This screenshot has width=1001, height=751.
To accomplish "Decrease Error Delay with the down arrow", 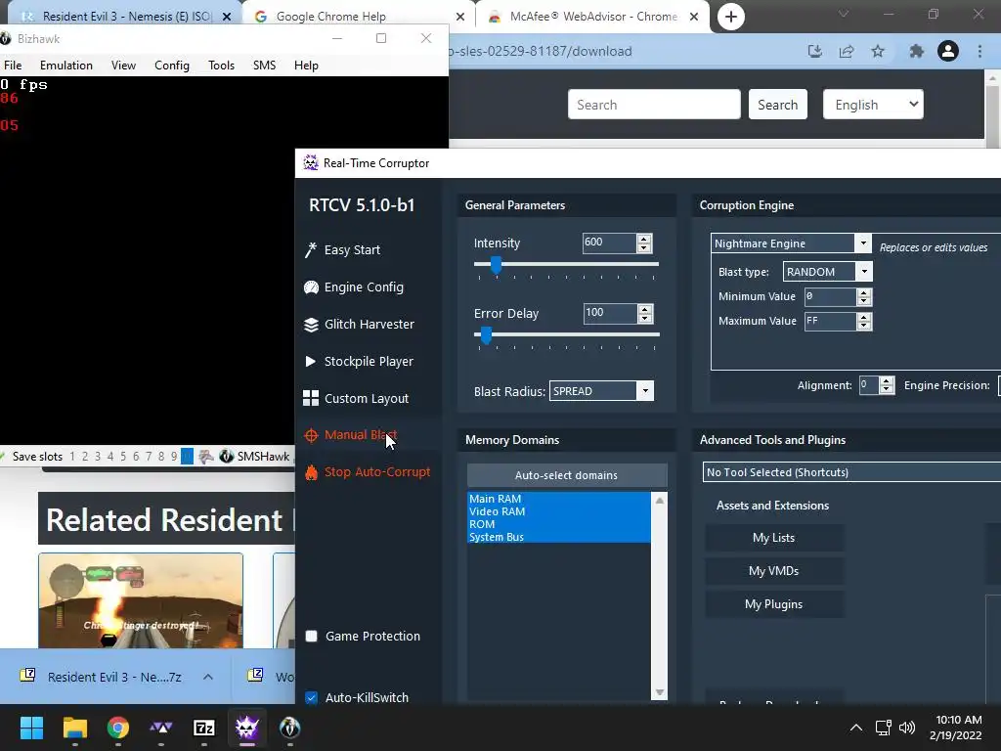I will pyautogui.click(x=645, y=318).
